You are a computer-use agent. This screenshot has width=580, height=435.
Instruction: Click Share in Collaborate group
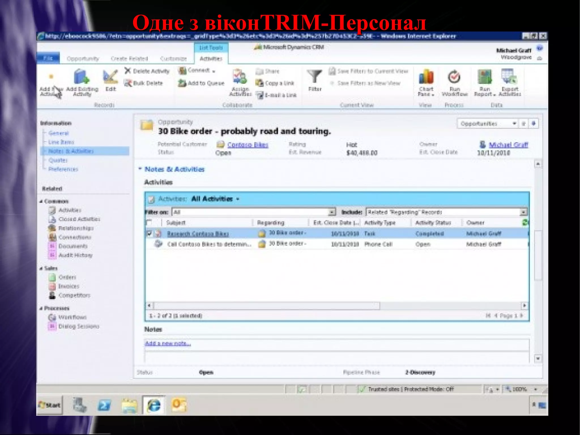point(268,71)
